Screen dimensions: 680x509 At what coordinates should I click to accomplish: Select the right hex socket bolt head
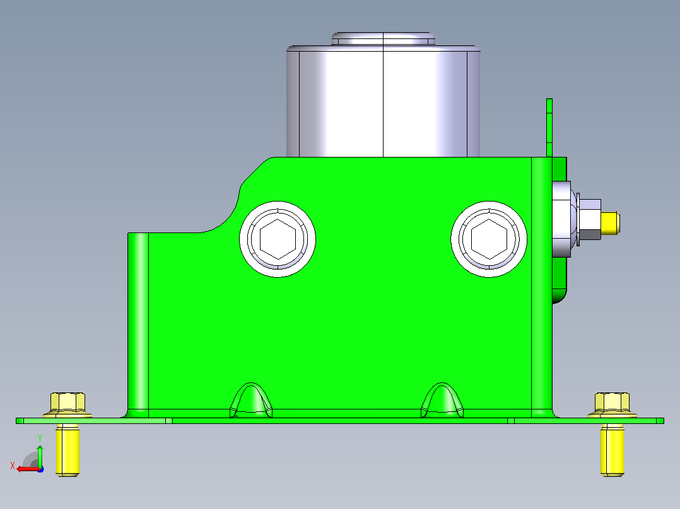click(x=489, y=239)
